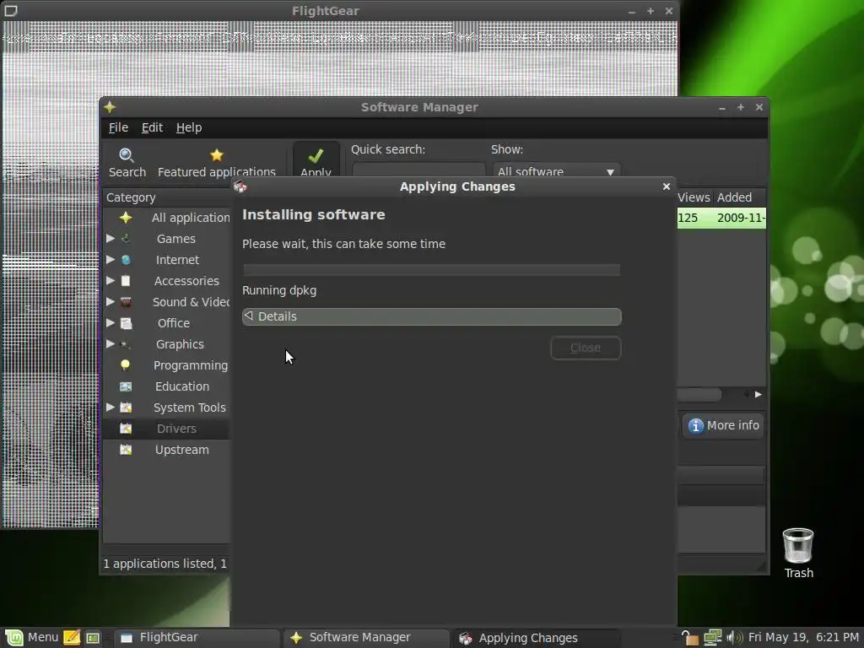Click the clock showing Fri May 19
The image size is (864, 648).
[x=803, y=638]
